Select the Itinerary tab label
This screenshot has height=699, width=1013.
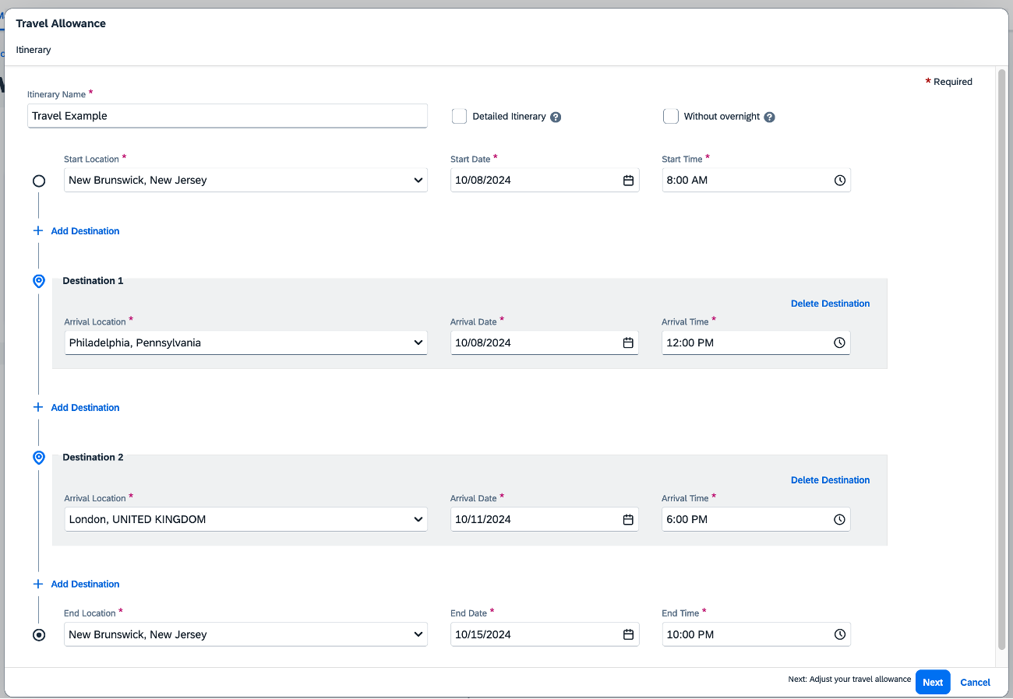[x=34, y=50]
